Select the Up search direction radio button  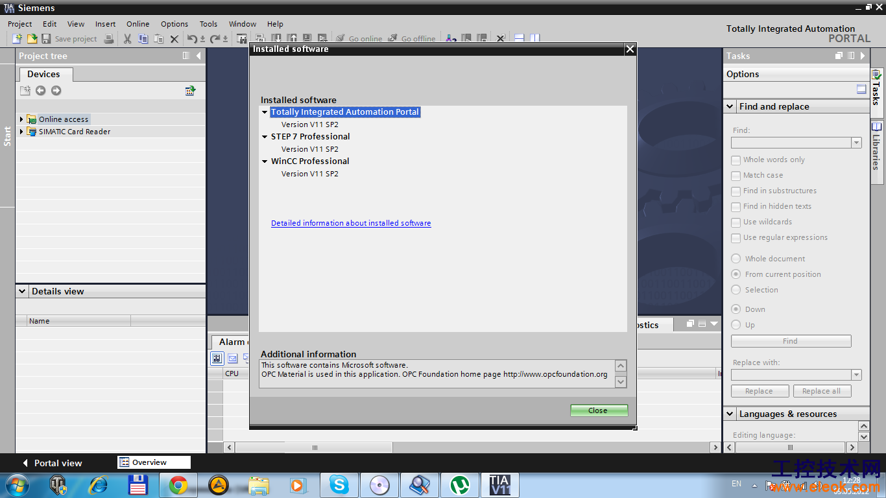tap(736, 325)
